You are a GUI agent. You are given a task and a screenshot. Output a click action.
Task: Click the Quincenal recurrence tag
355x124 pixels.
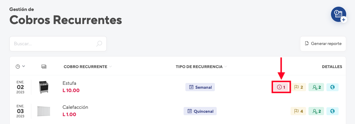pos(200,111)
